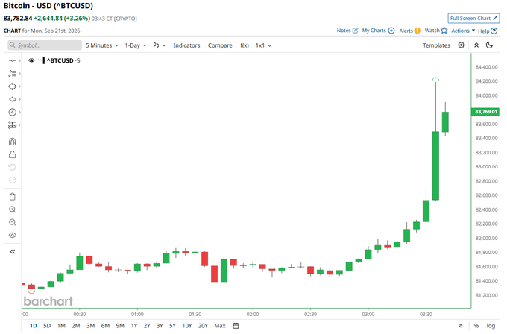The width and height of the screenshot is (507, 334).
Task: Click the redo arrow icon
Action: [12, 180]
